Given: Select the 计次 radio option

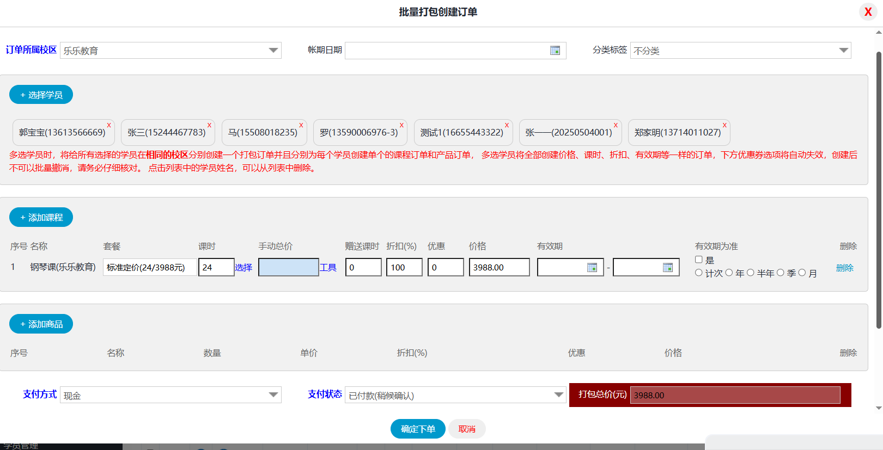Looking at the screenshot, I should (x=699, y=273).
